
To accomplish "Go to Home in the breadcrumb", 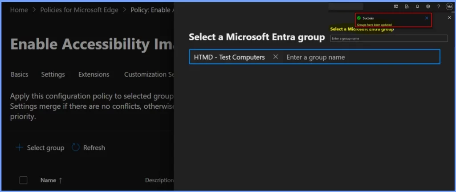I will [19, 10].
